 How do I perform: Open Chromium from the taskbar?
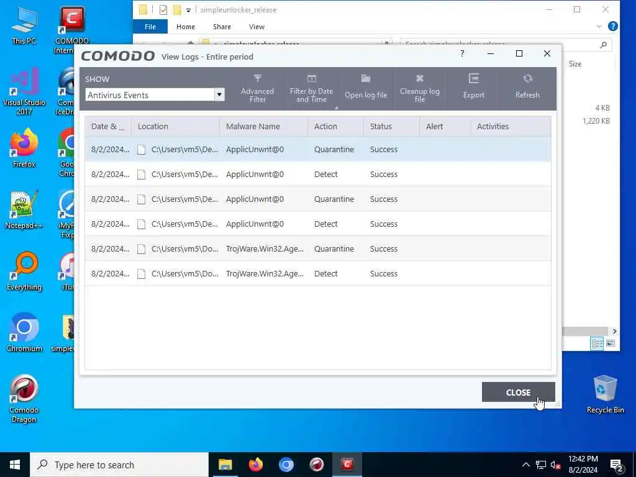click(286, 465)
